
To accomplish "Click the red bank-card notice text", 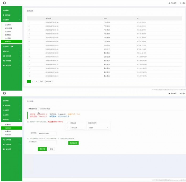I will 55,122.
